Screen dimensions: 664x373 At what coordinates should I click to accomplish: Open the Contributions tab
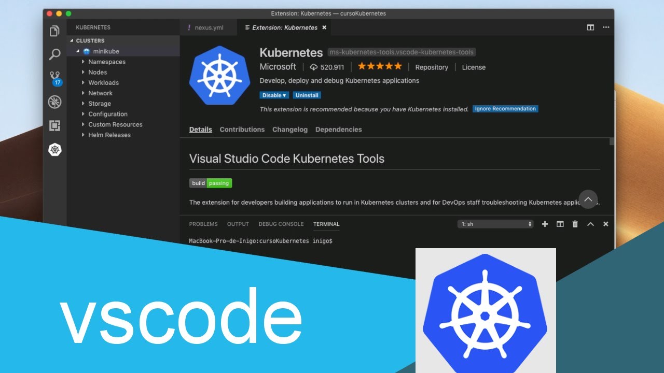pos(242,130)
